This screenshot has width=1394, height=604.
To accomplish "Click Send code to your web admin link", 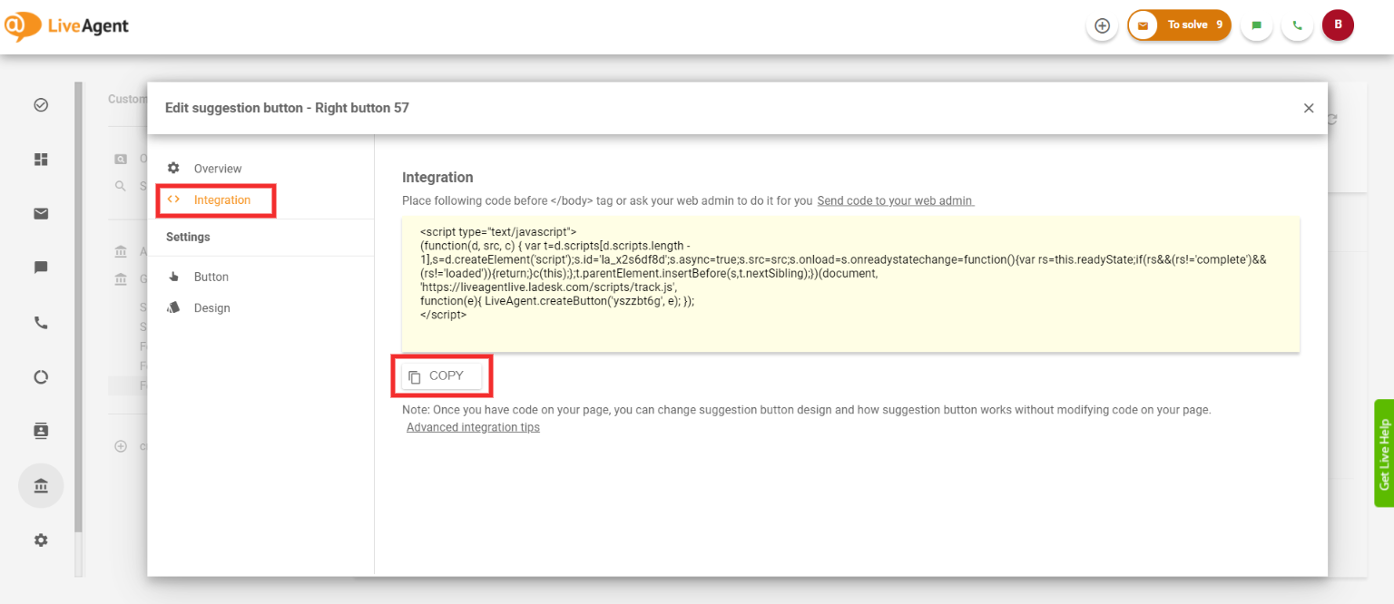I will pos(895,200).
